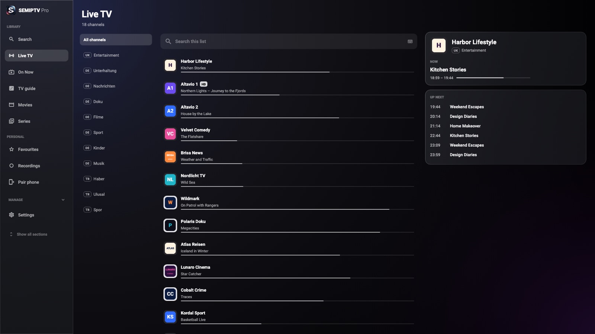Filter by DE Unterhaltung category

116,71
